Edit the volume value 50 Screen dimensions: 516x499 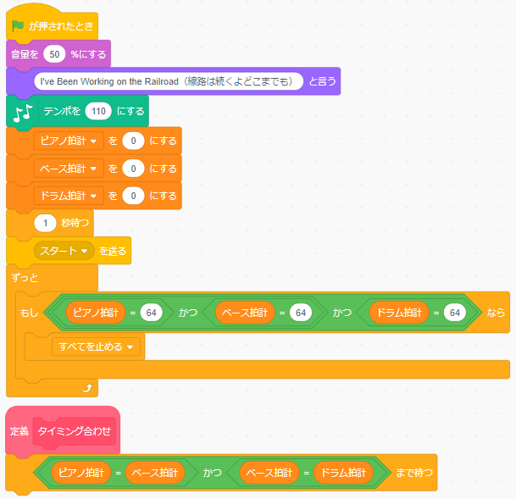pos(54,54)
